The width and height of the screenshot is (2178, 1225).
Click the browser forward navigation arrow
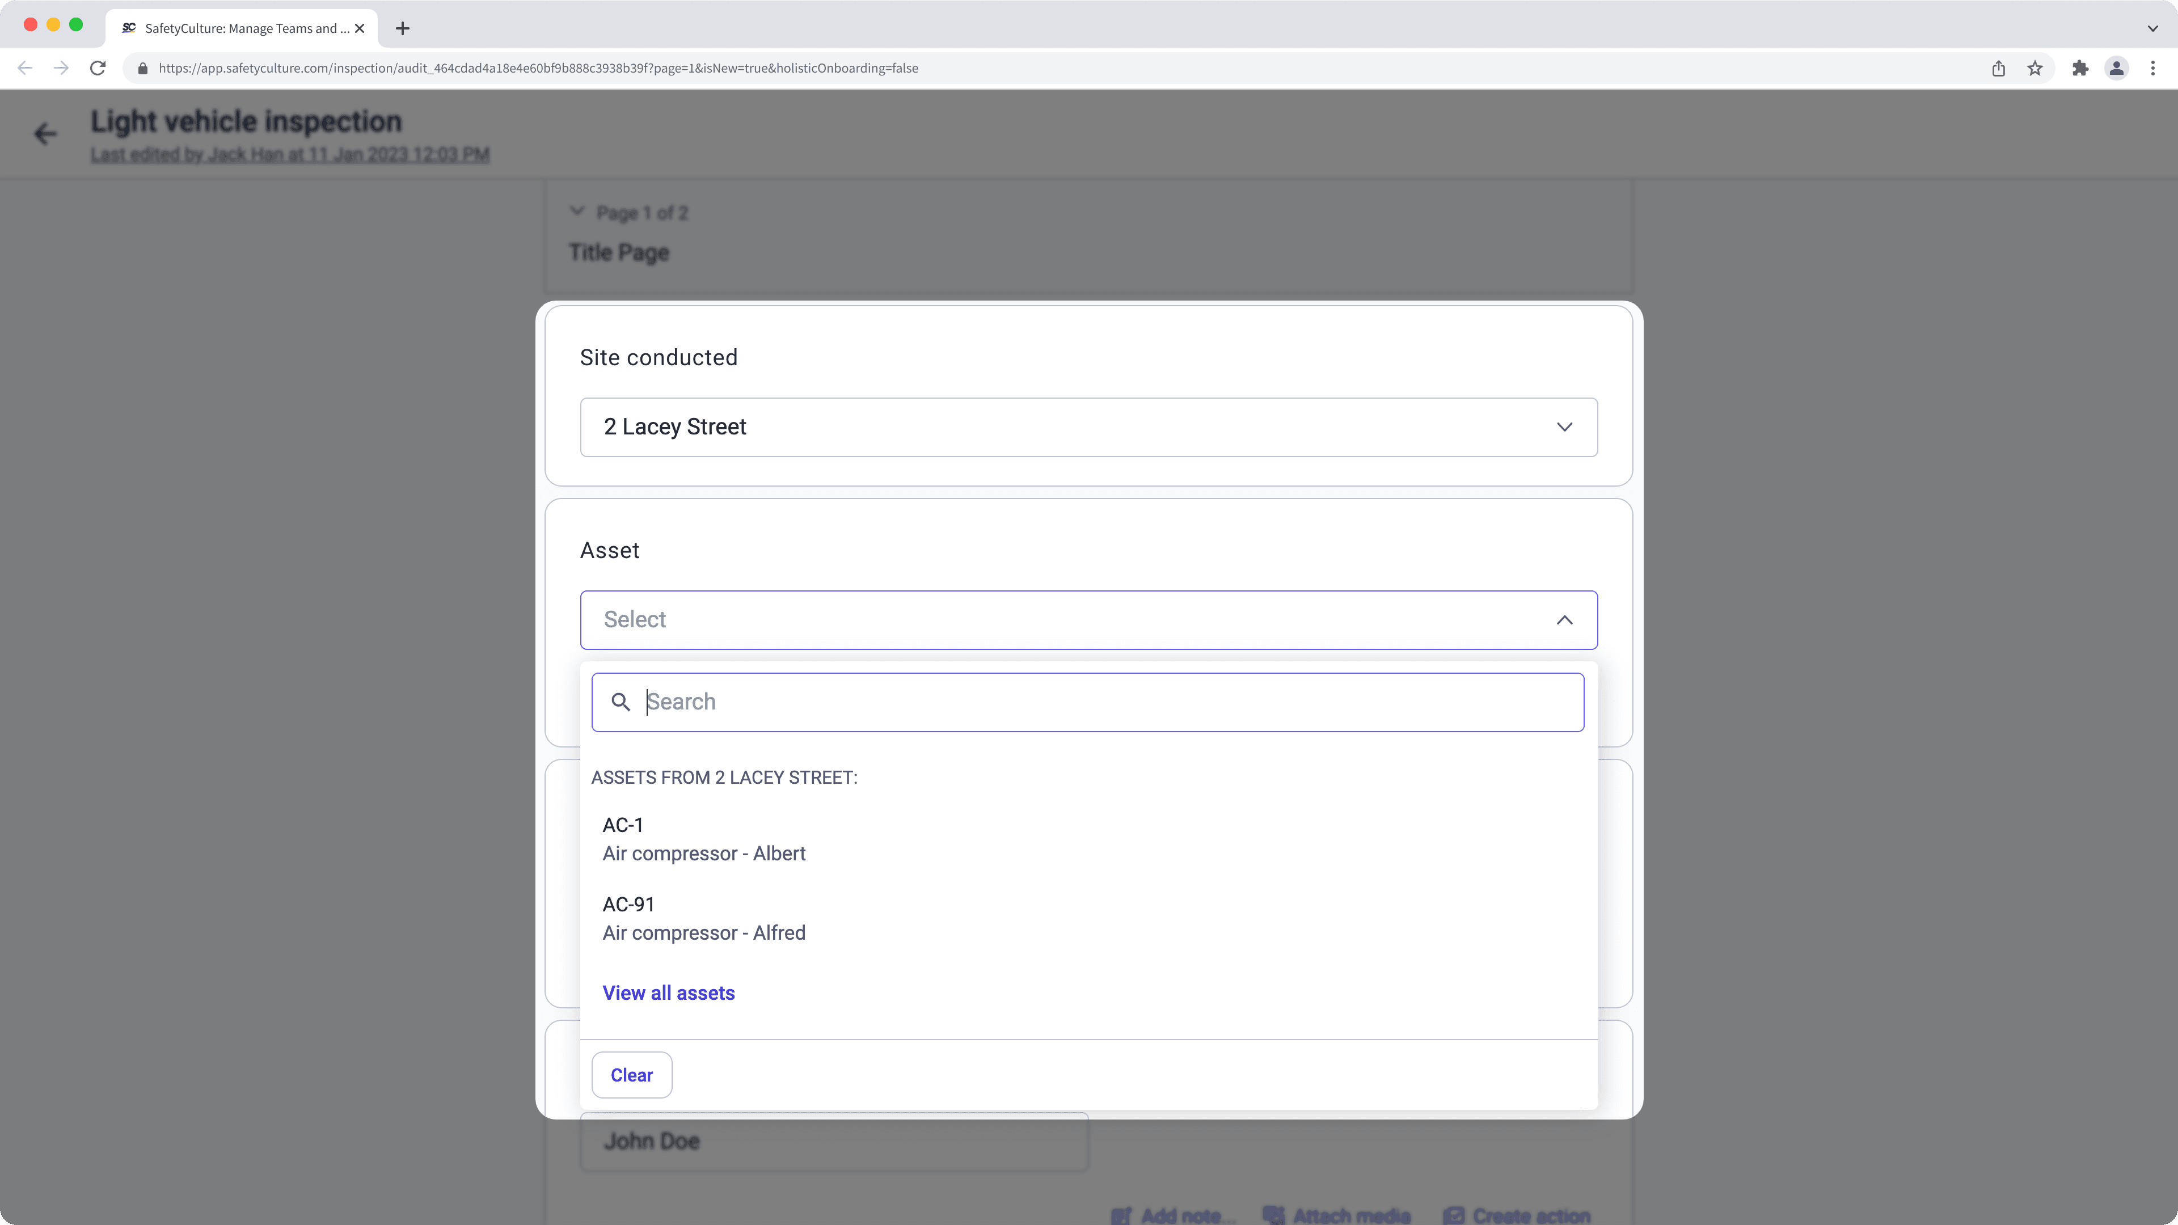(x=61, y=67)
